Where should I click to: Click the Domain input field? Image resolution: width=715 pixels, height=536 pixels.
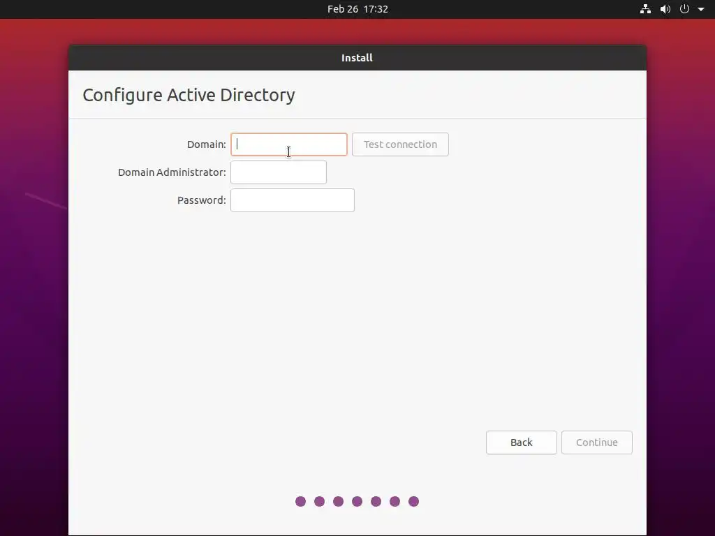(288, 144)
